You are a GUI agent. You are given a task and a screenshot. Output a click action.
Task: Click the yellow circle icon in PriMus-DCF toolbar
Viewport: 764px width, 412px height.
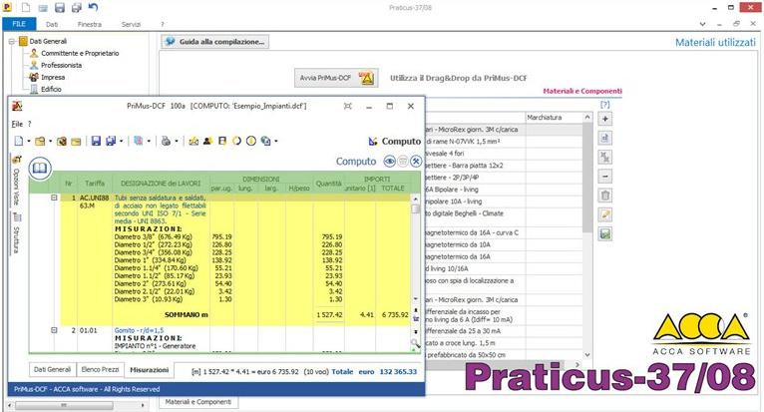tap(251, 141)
